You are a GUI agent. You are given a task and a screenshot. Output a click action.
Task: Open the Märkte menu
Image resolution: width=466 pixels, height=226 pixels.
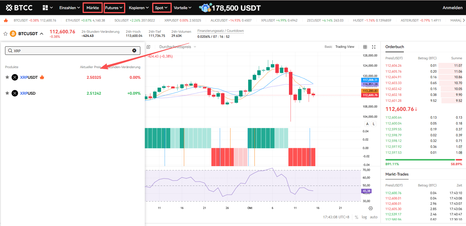(93, 8)
